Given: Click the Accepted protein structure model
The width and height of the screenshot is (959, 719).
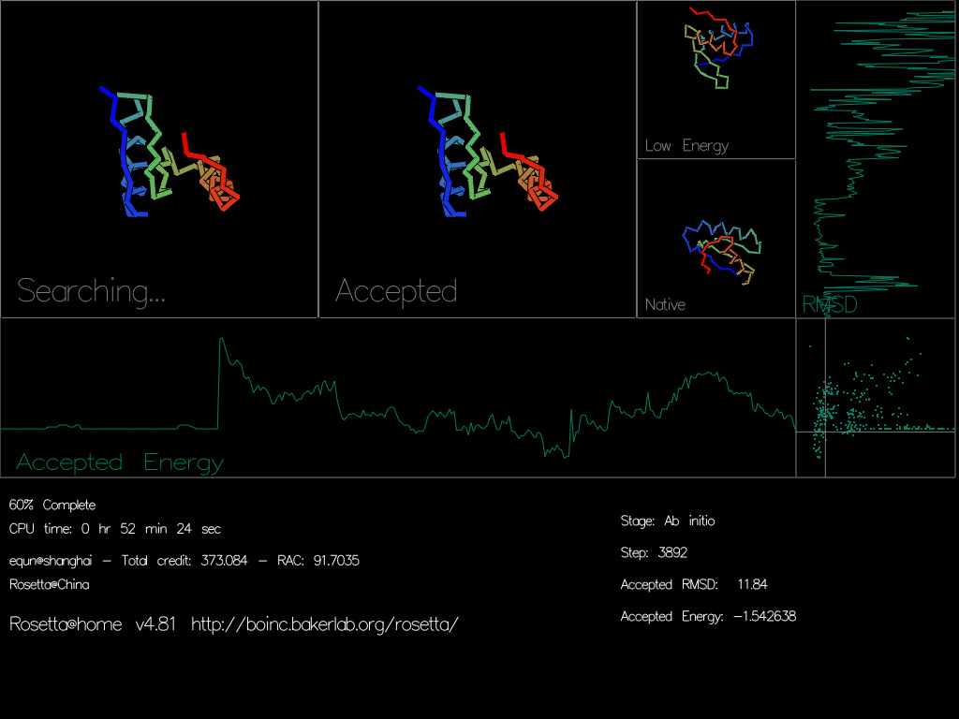Looking at the screenshot, I should click(x=488, y=152).
